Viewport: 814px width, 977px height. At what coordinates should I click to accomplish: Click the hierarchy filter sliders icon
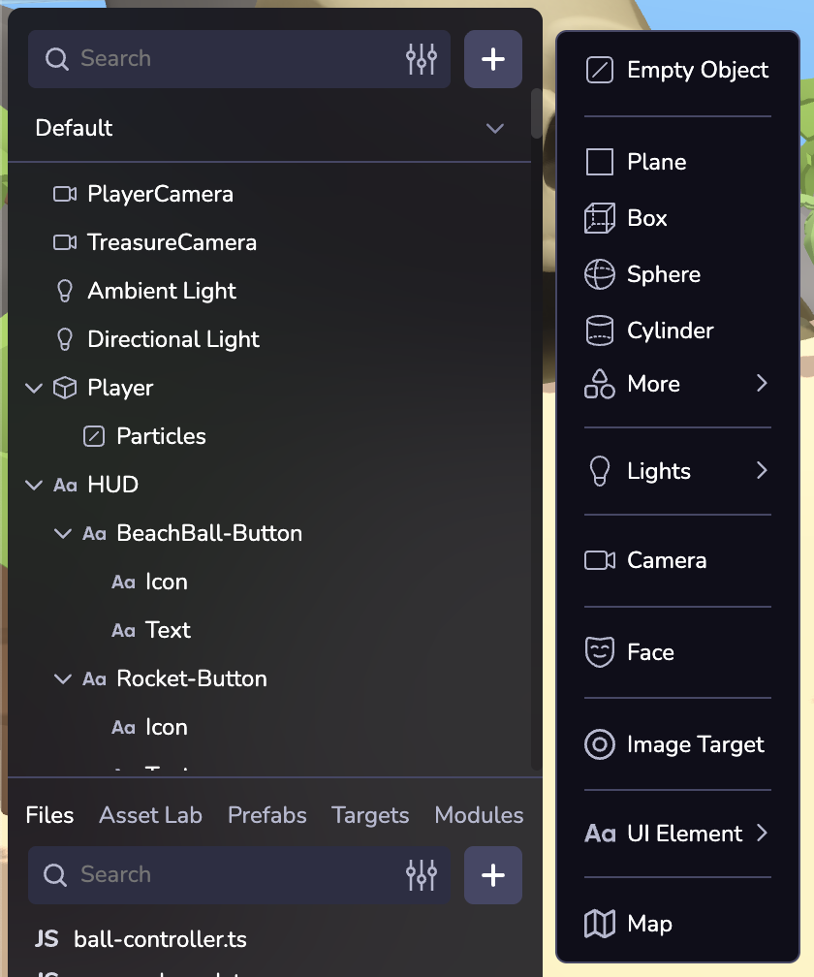coord(422,59)
